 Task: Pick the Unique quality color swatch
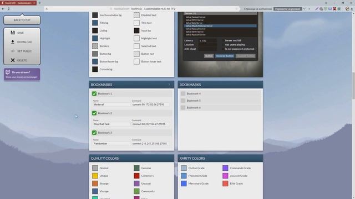coord(95,176)
